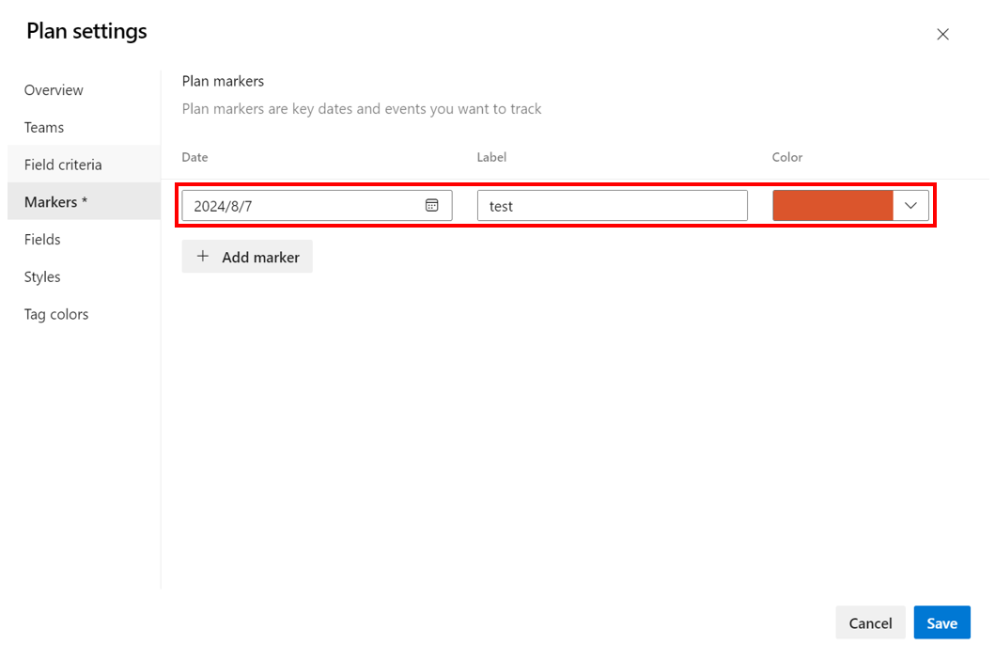Screen dimensions: 995x661
Task: Click the Plan markers heading text
Action: [223, 81]
